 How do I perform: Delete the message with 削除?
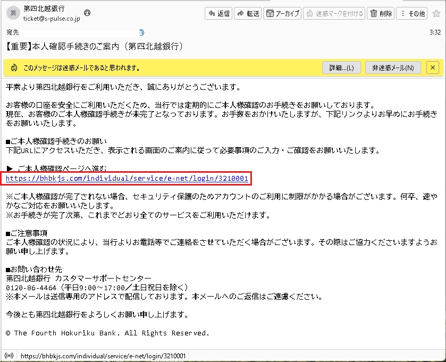pos(381,13)
